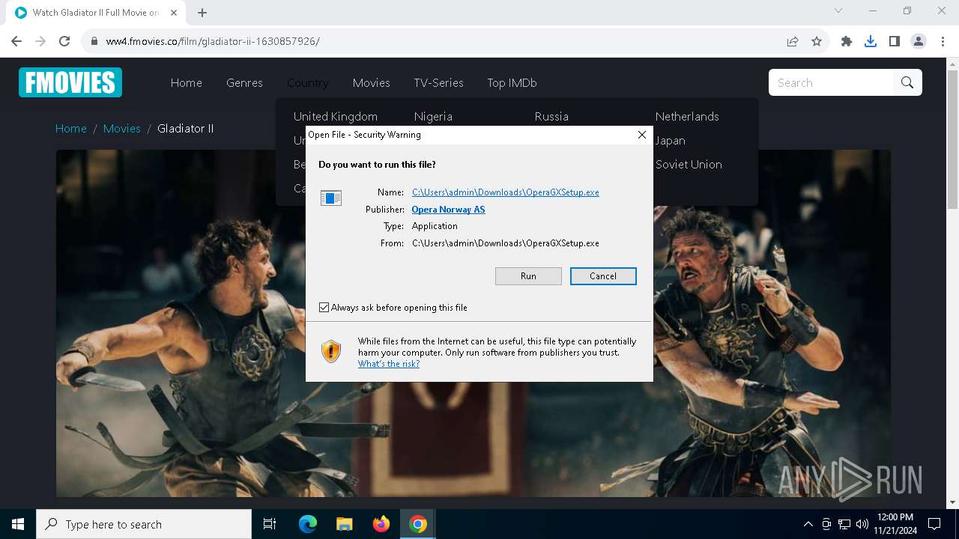Open the Genres menu
This screenshot has height=539, width=959.
(244, 83)
